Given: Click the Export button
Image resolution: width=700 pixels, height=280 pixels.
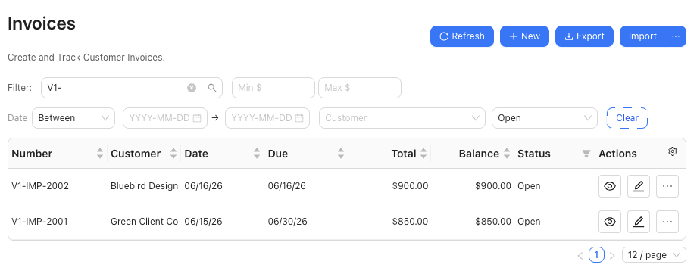Looking at the screenshot, I should (584, 36).
